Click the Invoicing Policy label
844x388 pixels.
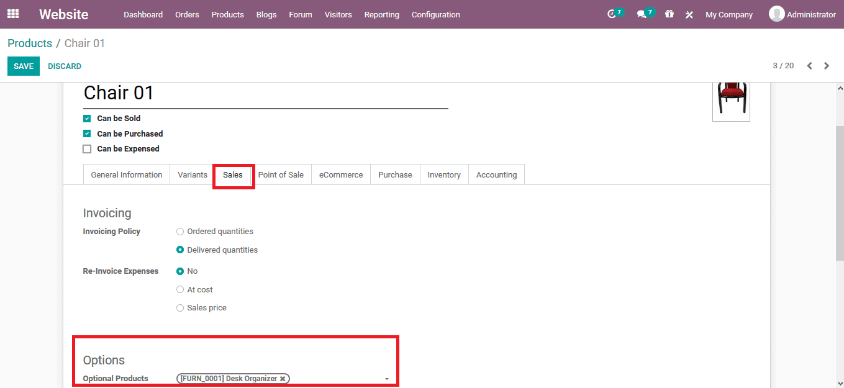click(x=112, y=232)
